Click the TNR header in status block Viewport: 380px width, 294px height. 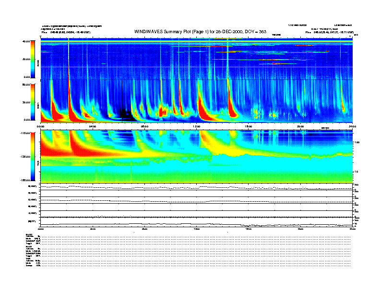coord(28,258)
